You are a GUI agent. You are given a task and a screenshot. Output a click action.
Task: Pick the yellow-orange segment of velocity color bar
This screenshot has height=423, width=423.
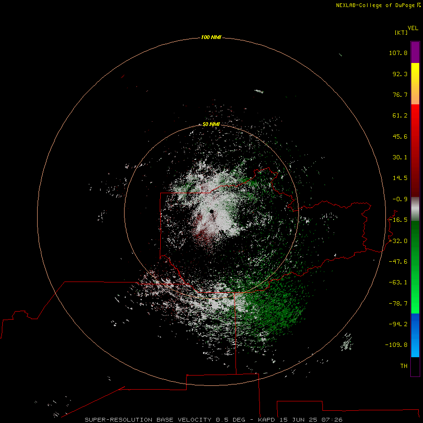(x=415, y=84)
